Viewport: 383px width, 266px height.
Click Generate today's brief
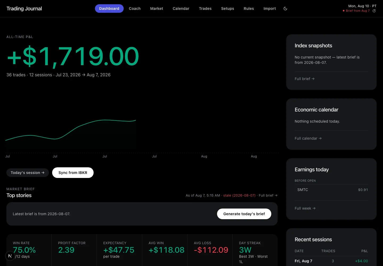(x=244, y=214)
